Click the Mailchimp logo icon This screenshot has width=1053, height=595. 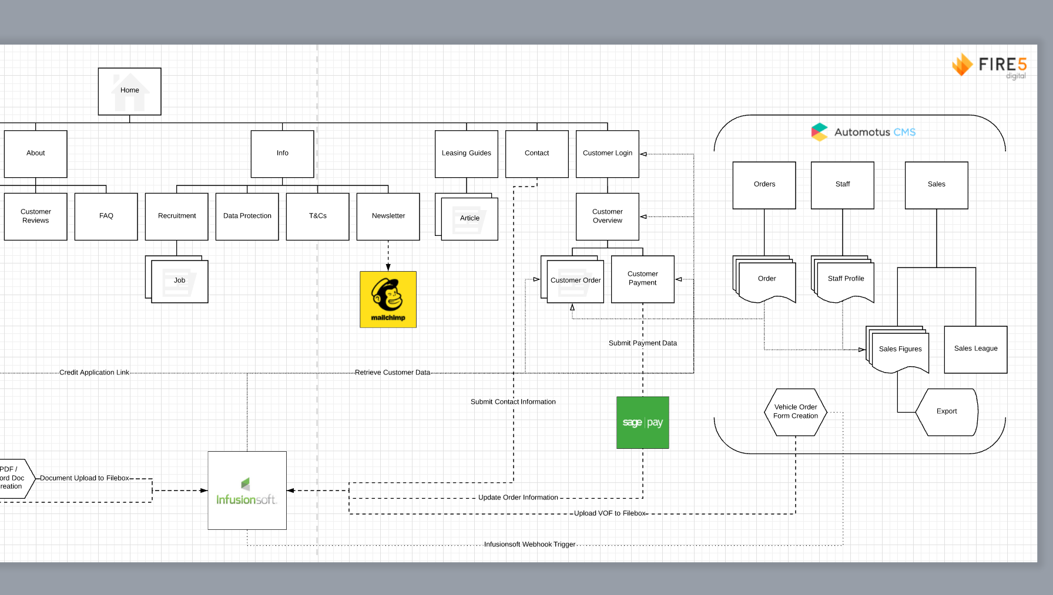[x=387, y=299]
